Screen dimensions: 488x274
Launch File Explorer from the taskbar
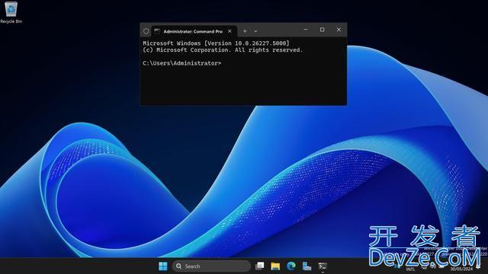(275, 266)
